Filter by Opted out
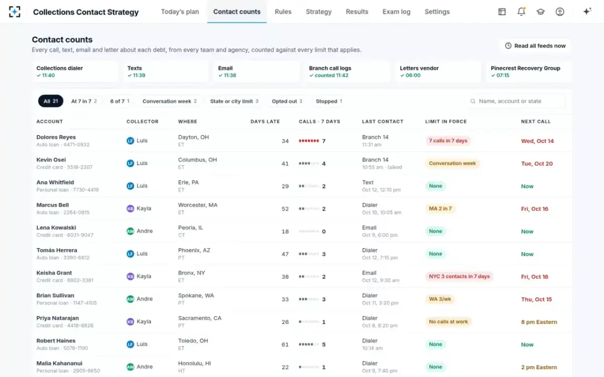The image size is (604, 377). [x=287, y=101]
